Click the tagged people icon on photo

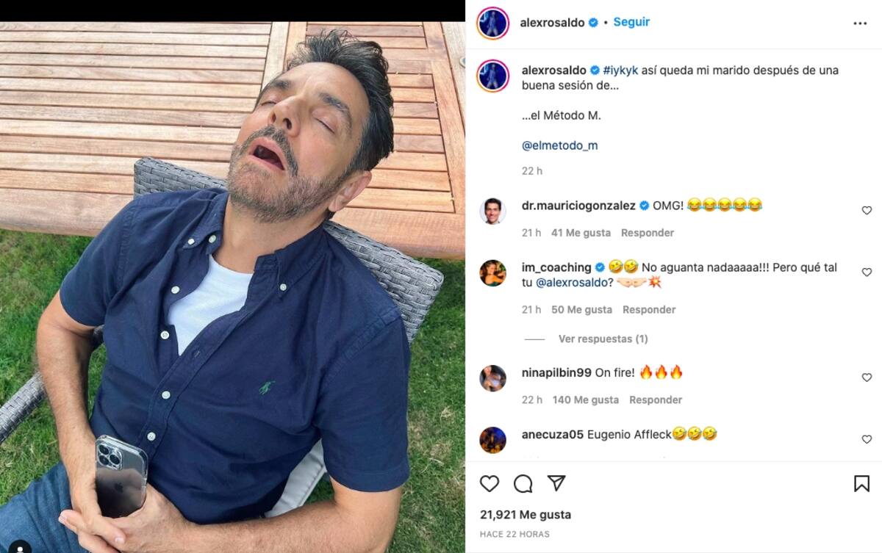coord(20,547)
